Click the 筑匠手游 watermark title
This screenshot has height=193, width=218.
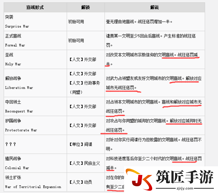185,177
